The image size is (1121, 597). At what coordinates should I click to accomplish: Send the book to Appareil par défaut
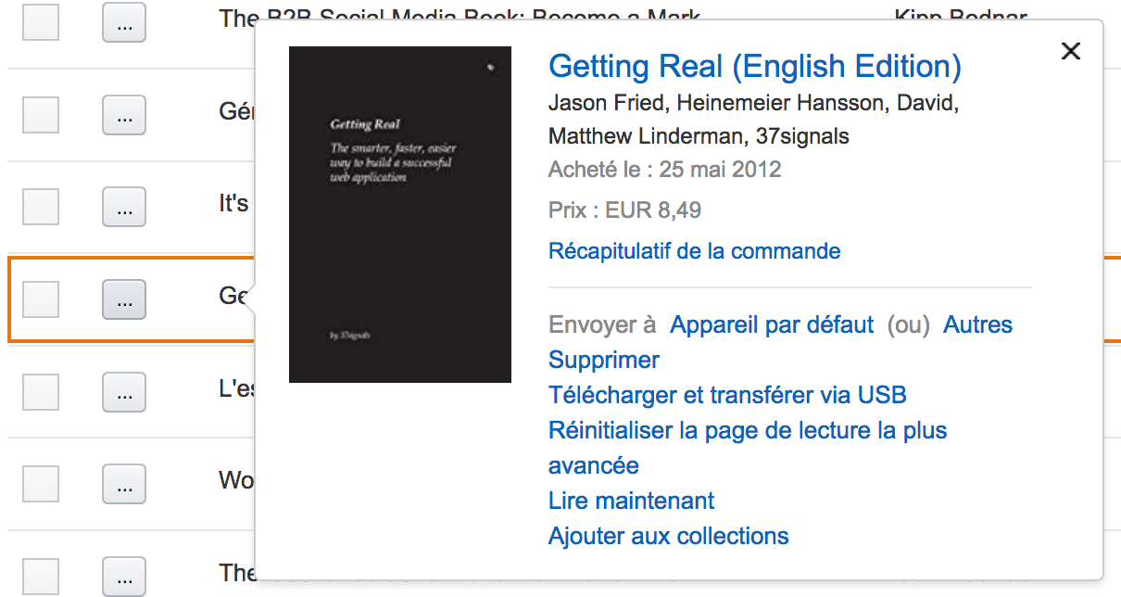coord(772,324)
